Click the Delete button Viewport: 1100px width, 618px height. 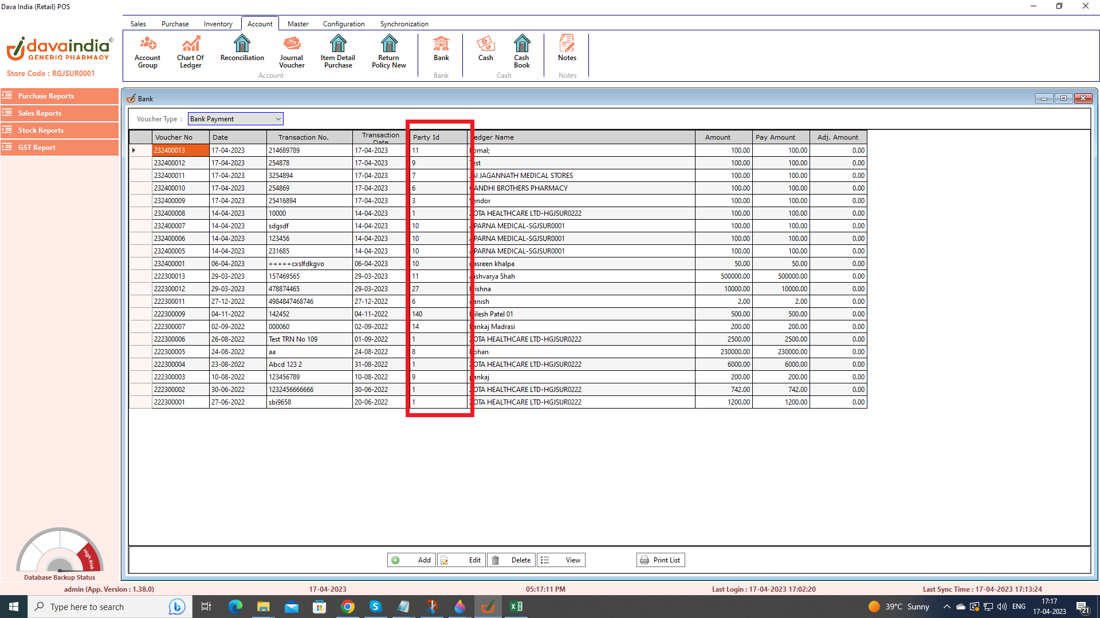tap(512, 560)
